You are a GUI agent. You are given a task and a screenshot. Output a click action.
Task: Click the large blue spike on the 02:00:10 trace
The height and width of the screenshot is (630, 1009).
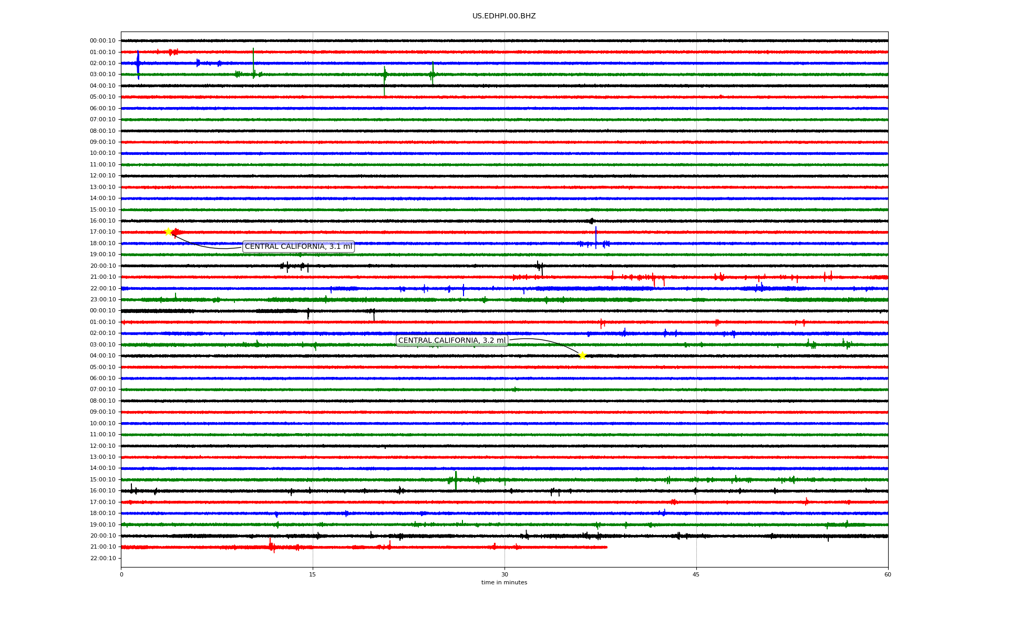pos(138,64)
